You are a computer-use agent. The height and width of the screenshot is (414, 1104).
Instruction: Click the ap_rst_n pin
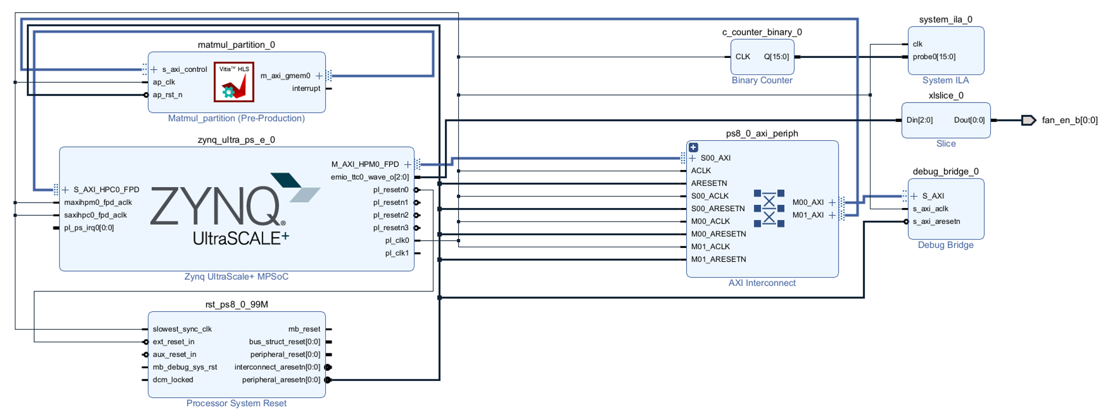[167, 95]
